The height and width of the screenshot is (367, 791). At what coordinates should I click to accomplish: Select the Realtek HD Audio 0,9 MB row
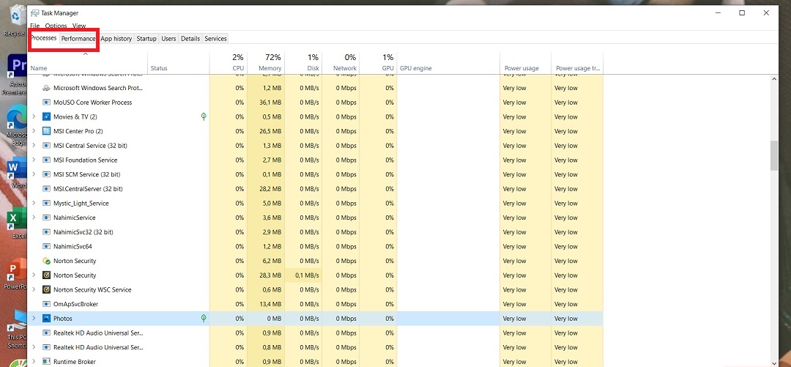tap(315, 333)
